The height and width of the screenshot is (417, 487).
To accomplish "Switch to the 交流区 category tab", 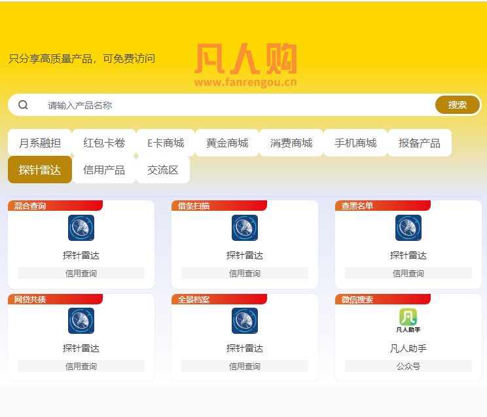I will tap(163, 170).
